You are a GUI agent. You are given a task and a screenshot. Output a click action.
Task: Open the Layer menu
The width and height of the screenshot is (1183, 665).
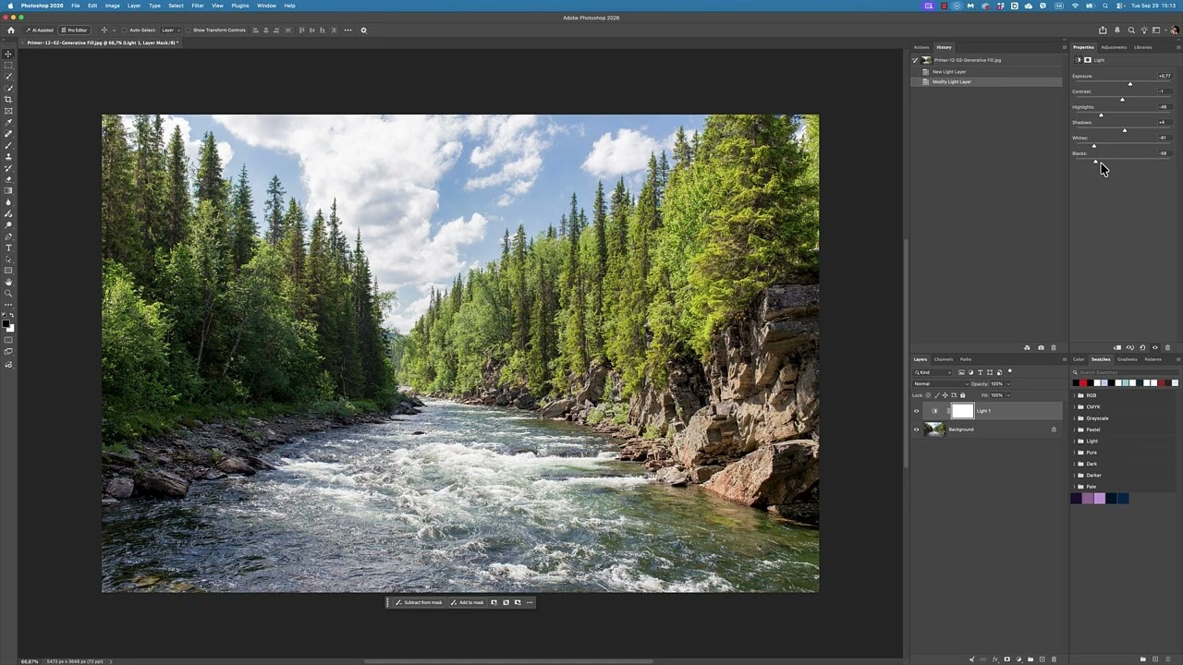tap(134, 6)
